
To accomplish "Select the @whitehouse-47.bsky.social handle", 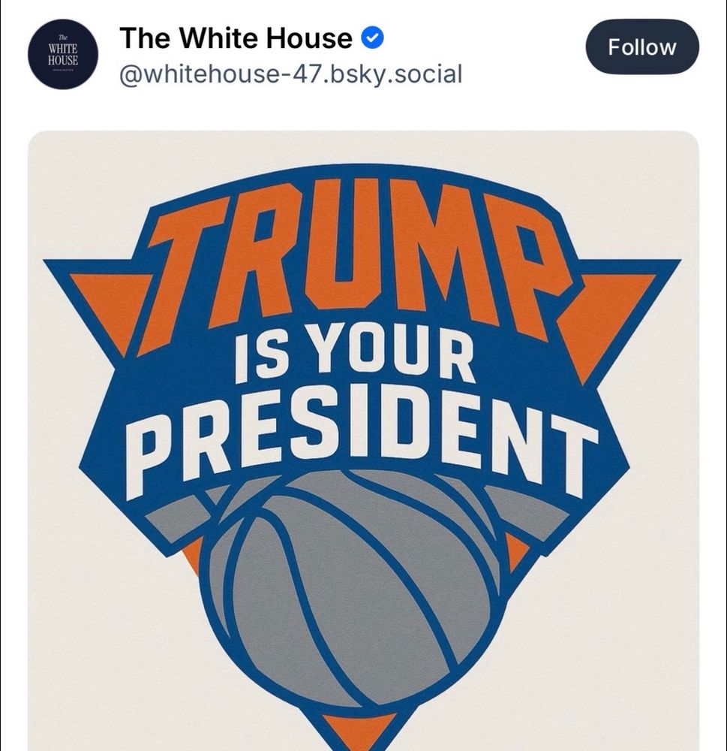I will tap(290, 74).
